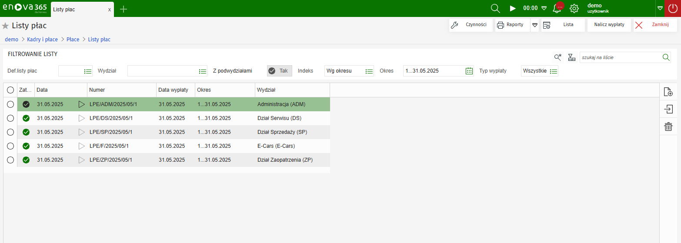Click the szukaj na liście search field
The image size is (681, 243).
click(620, 57)
